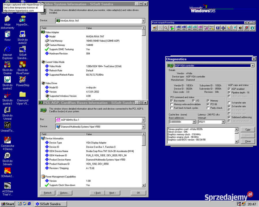This screenshot has height=207, width=259.
Task: Toggle the AGP enabled checkbox
Action: click(229, 89)
